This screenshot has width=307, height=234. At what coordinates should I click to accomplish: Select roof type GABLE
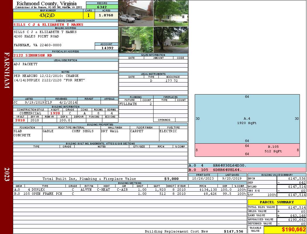[x=48, y=131]
